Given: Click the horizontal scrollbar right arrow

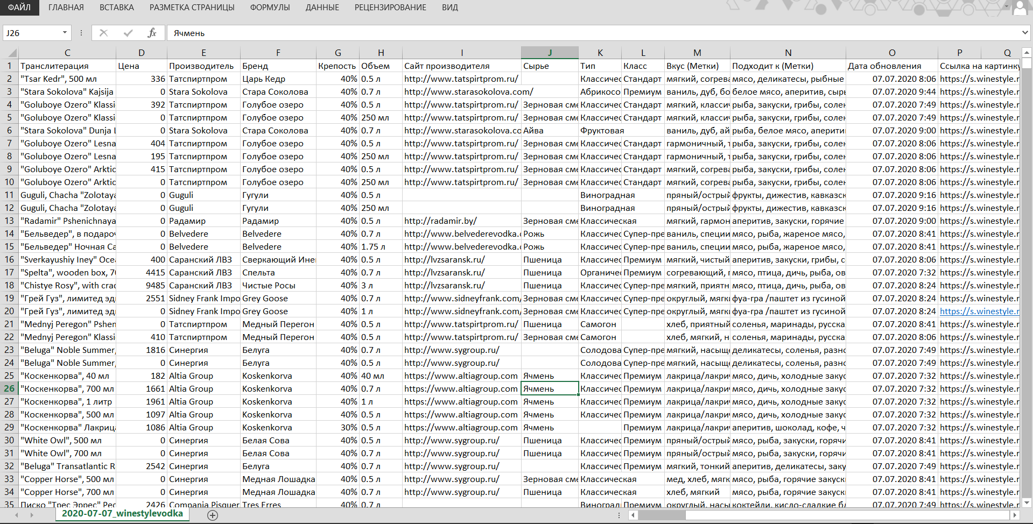Looking at the screenshot, I should coord(1015,515).
